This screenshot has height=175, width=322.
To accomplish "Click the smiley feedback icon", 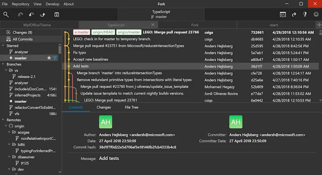I will (316, 14).
